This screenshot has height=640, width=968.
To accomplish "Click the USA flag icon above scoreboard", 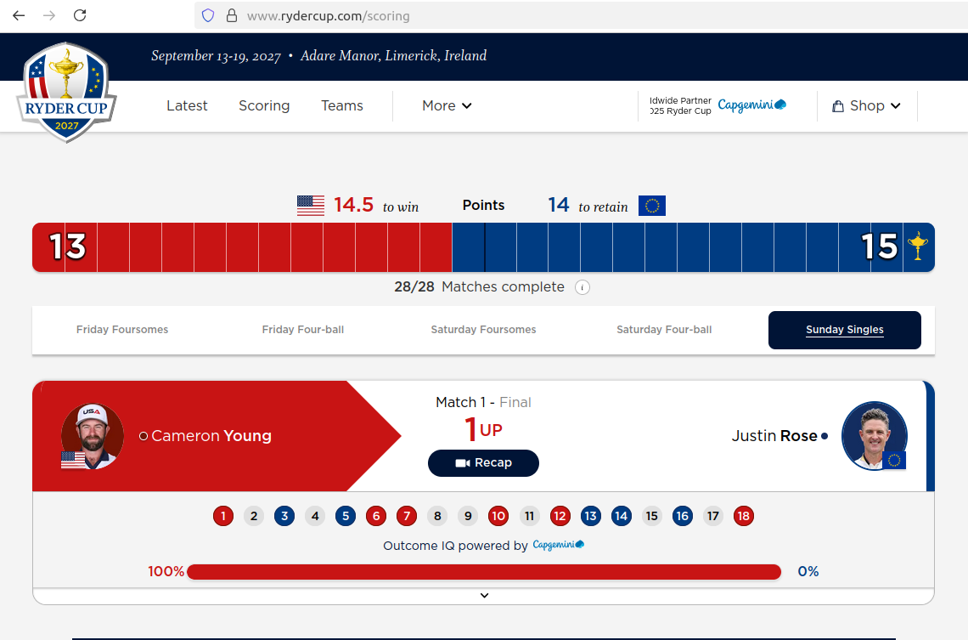I will [x=311, y=206].
